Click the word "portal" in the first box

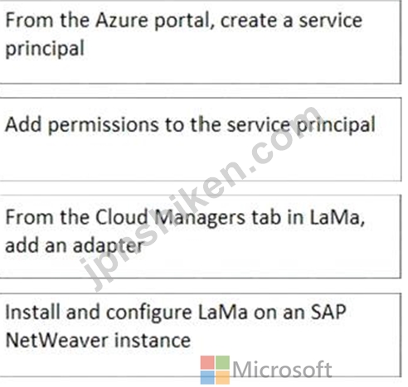pyautogui.click(x=184, y=22)
